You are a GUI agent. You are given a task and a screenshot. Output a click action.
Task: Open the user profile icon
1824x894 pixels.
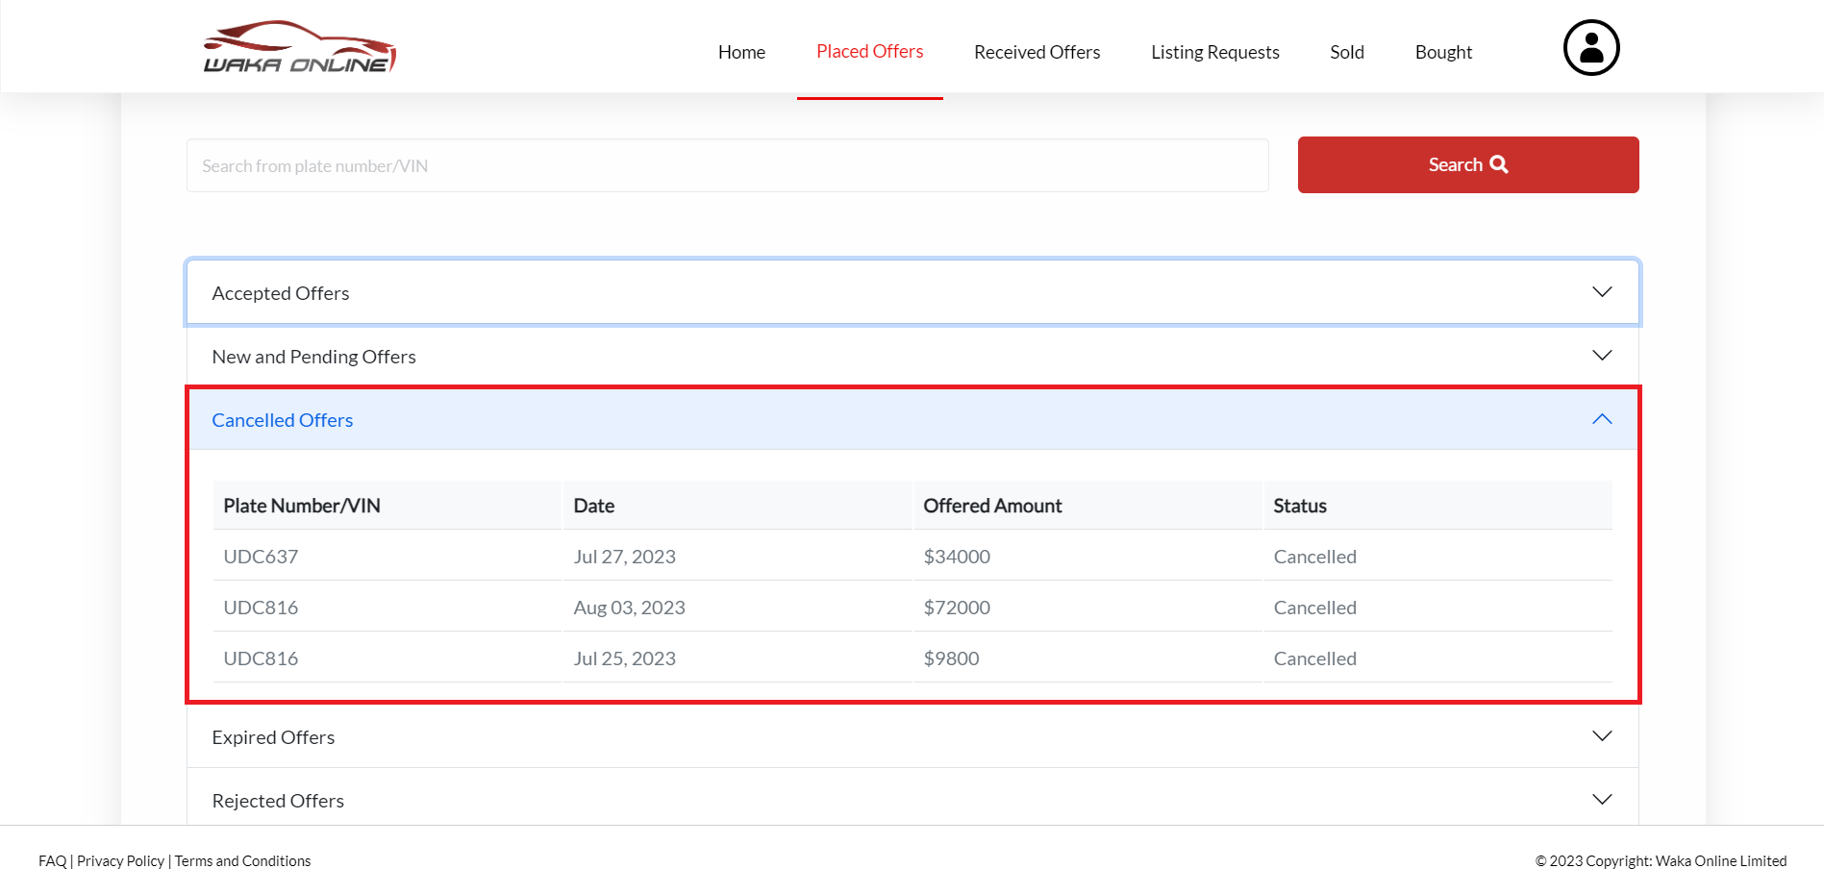(x=1591, y=48)
